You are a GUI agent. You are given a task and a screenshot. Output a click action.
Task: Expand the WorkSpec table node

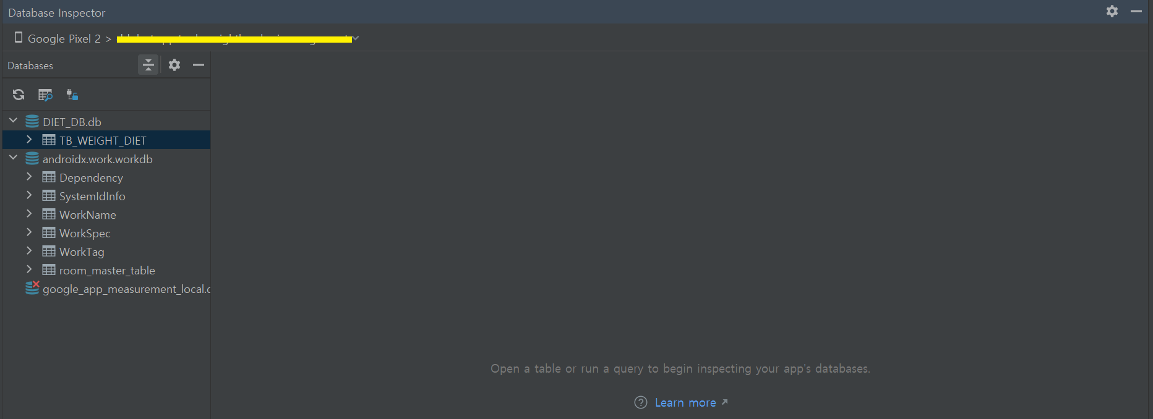[x=29, y=232]
